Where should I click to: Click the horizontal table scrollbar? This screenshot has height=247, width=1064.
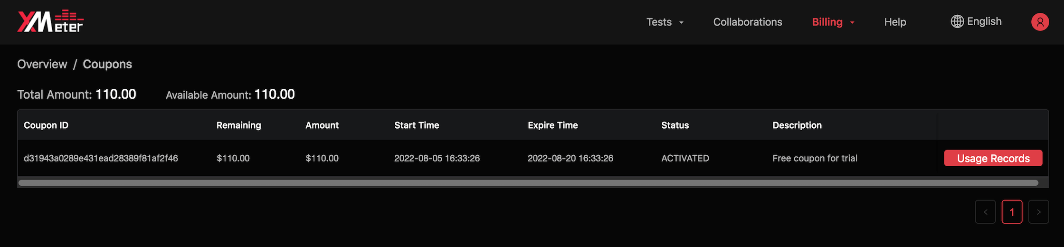point(528,183)
